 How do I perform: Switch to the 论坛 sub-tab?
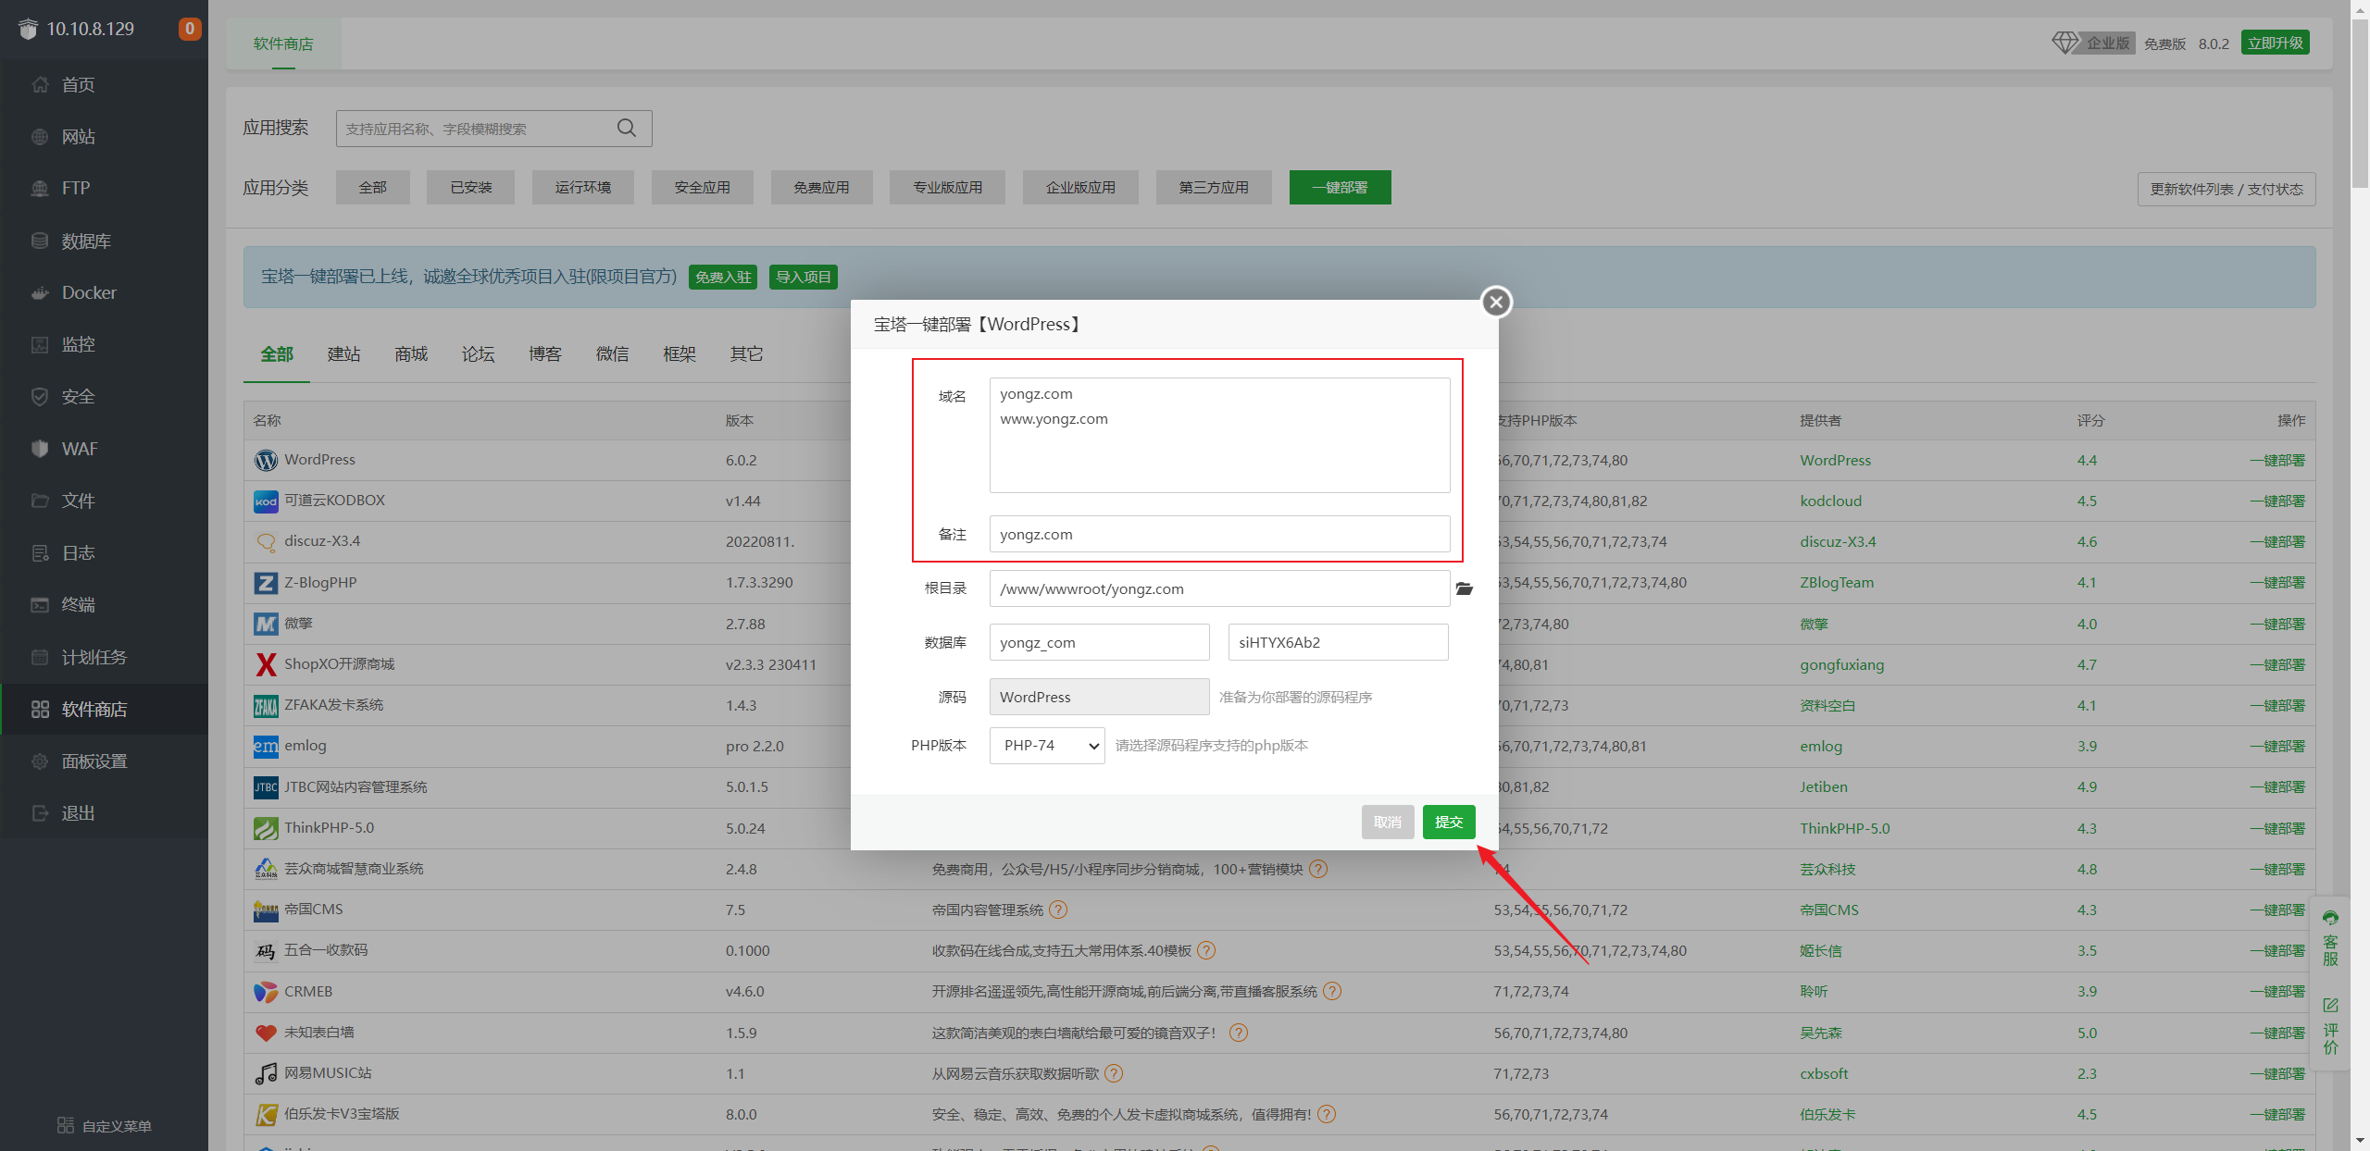pos(478,354)
